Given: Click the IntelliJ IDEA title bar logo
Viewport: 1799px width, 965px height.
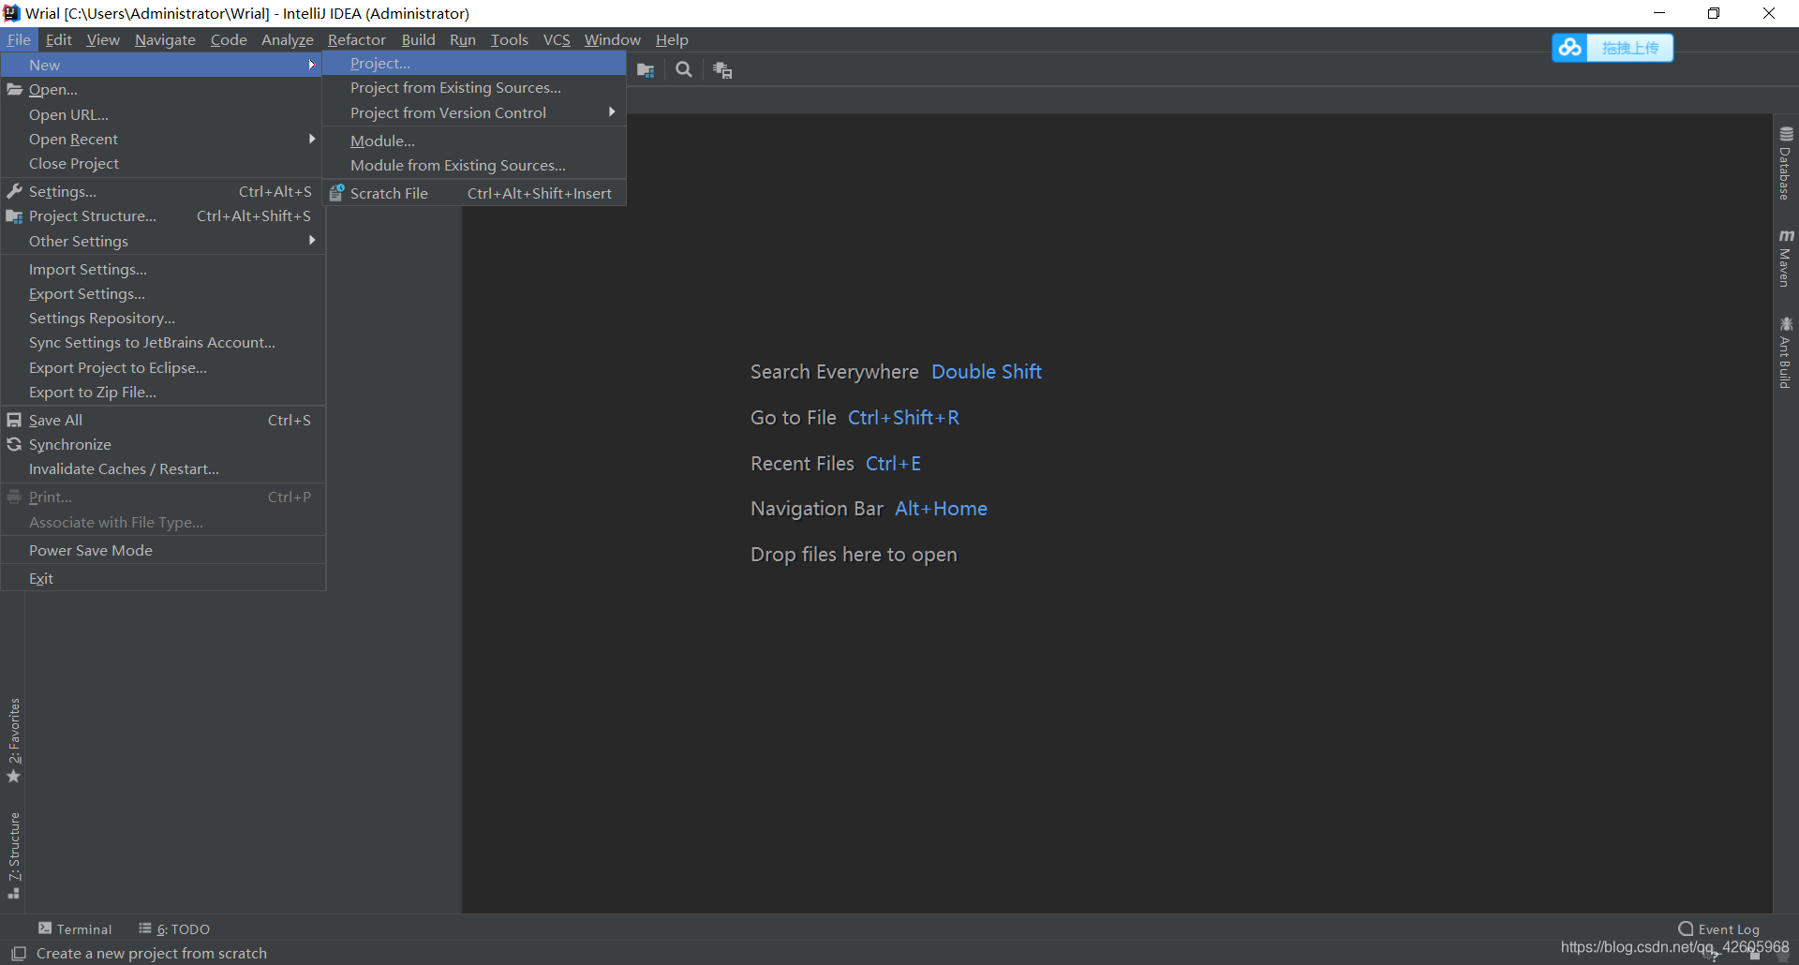Looking at the screenshot, I should [11, 13].
